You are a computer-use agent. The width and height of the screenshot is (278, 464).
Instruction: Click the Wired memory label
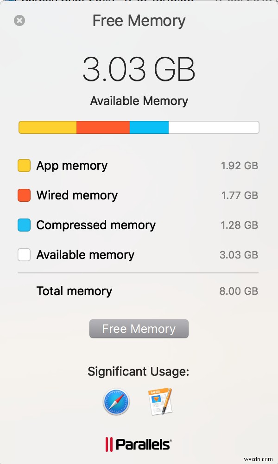[77, 195]
